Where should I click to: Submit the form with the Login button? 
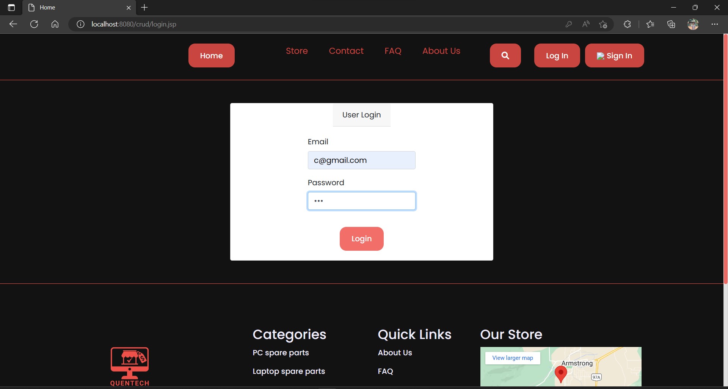361,239
